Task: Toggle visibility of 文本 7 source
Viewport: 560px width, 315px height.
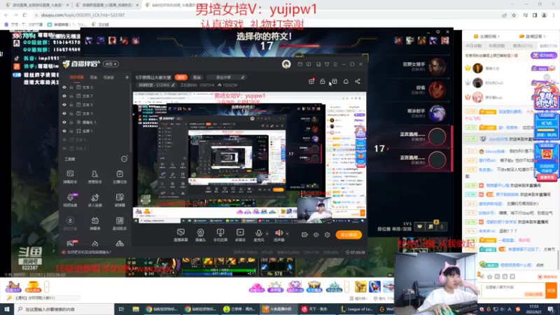Action: (x=64, y=96)
